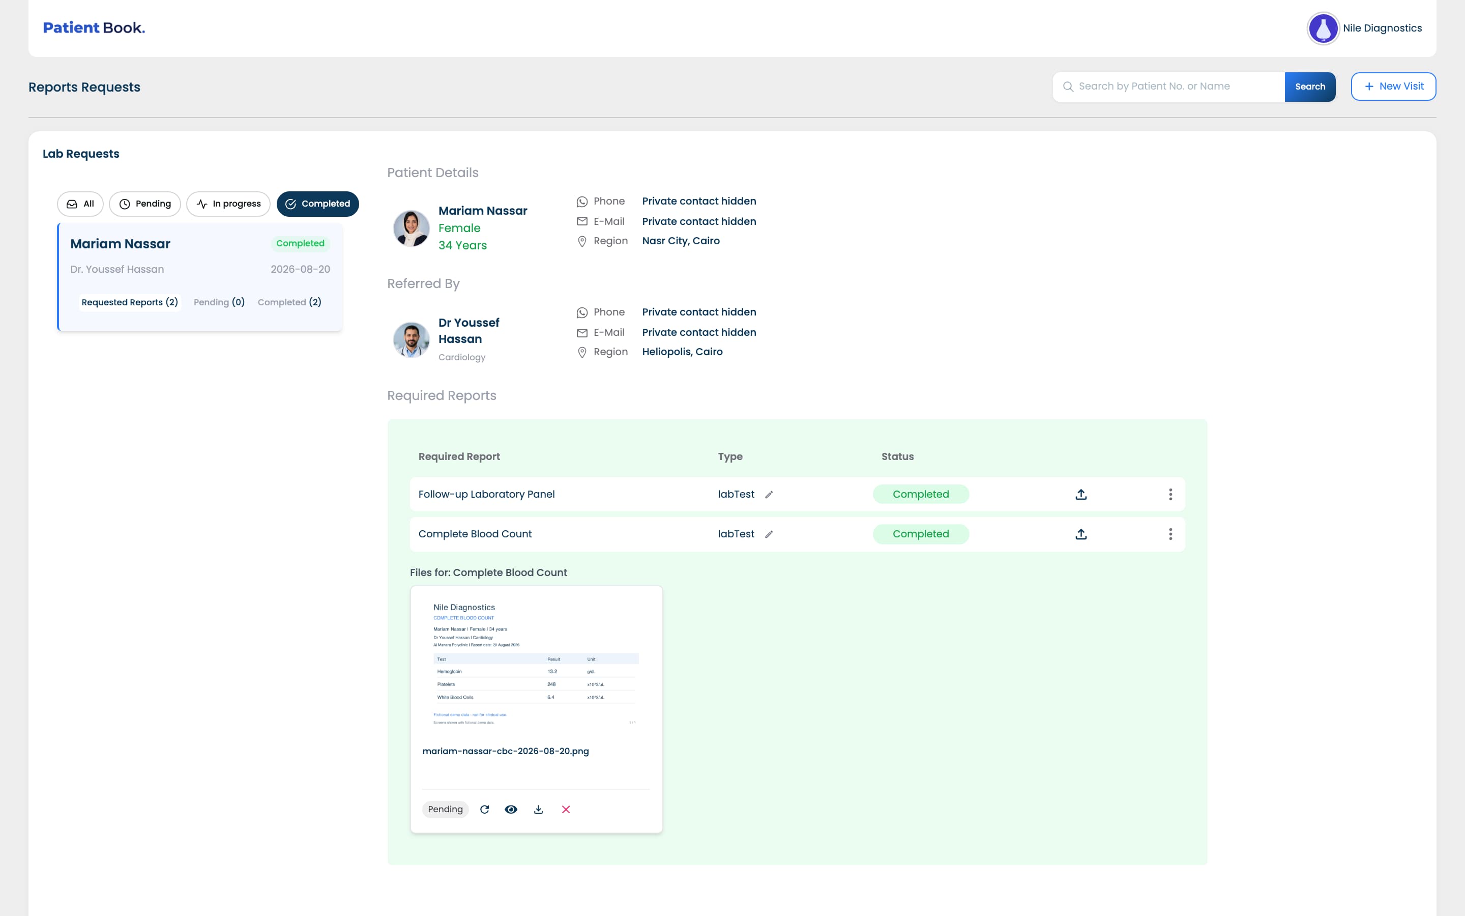The height and width of the screenshot is (916, 1465).
Task: Edit type of Complete Blood Count row
Action: point(769,534)
